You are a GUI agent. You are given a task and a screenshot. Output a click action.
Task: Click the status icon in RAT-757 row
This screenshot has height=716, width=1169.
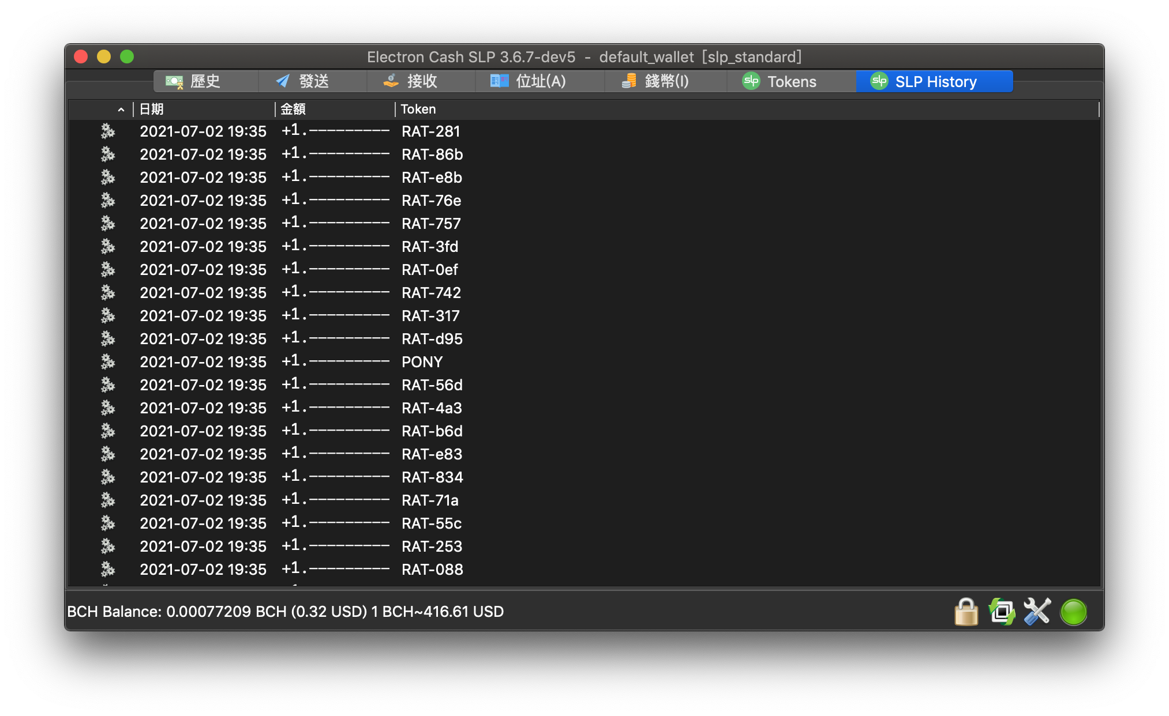click(108, 224)
